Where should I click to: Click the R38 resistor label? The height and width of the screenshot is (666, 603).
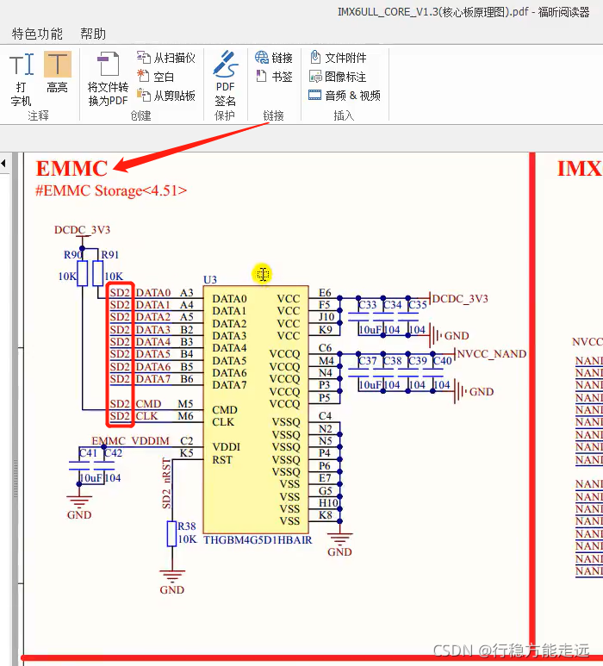(x=187, y=526)
